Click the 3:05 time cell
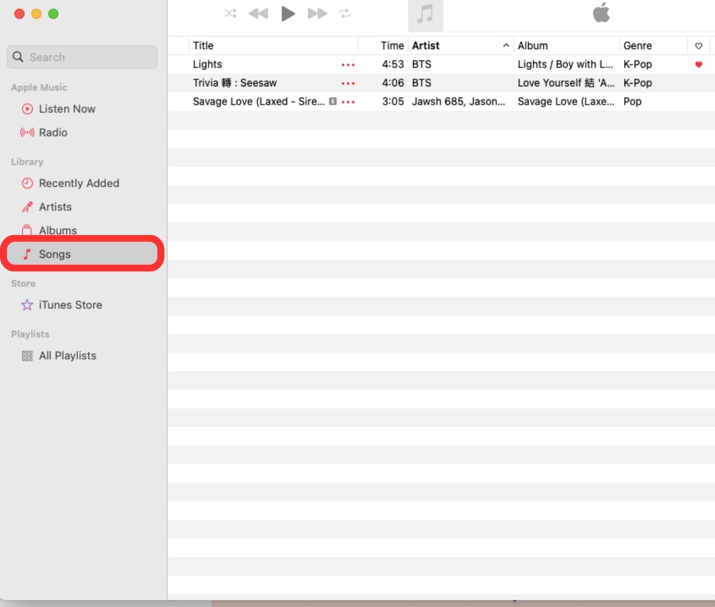This screenshot has height=607, width=715. (393, 102)
